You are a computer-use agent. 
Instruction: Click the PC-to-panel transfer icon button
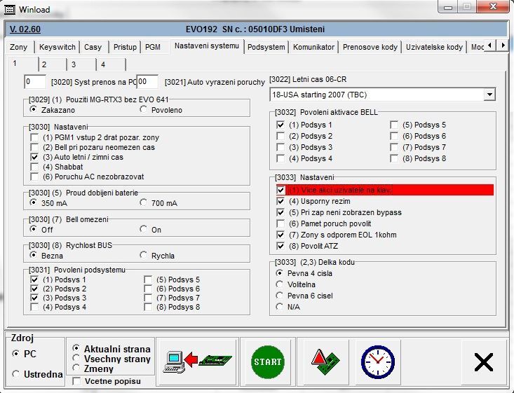click(197, 361)
